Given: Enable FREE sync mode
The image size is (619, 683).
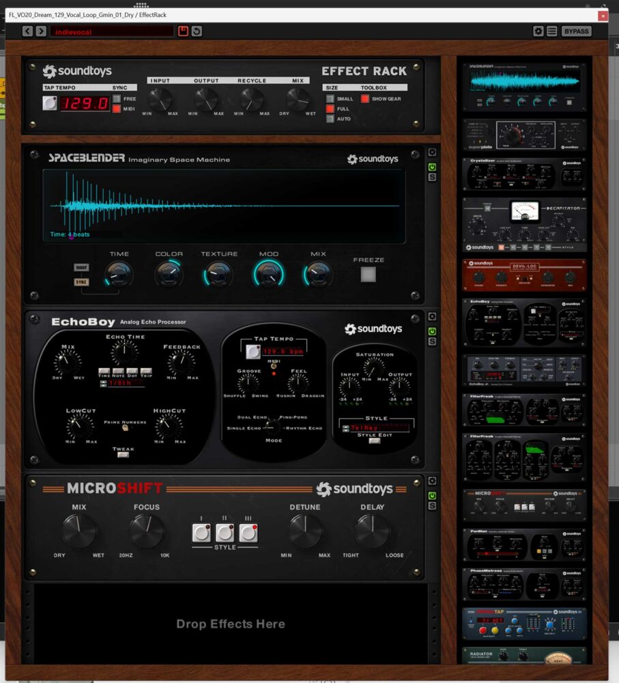Looking at the screenshot, I should pos(117,99).
